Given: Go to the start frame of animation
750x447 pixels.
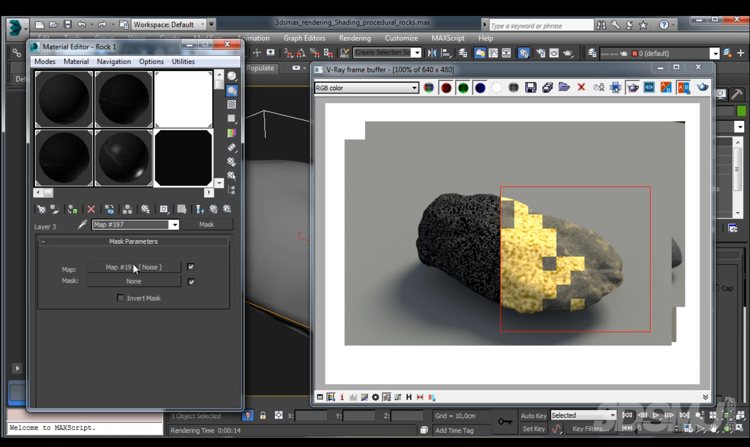Looking at the screenshot, I should 628,415.
